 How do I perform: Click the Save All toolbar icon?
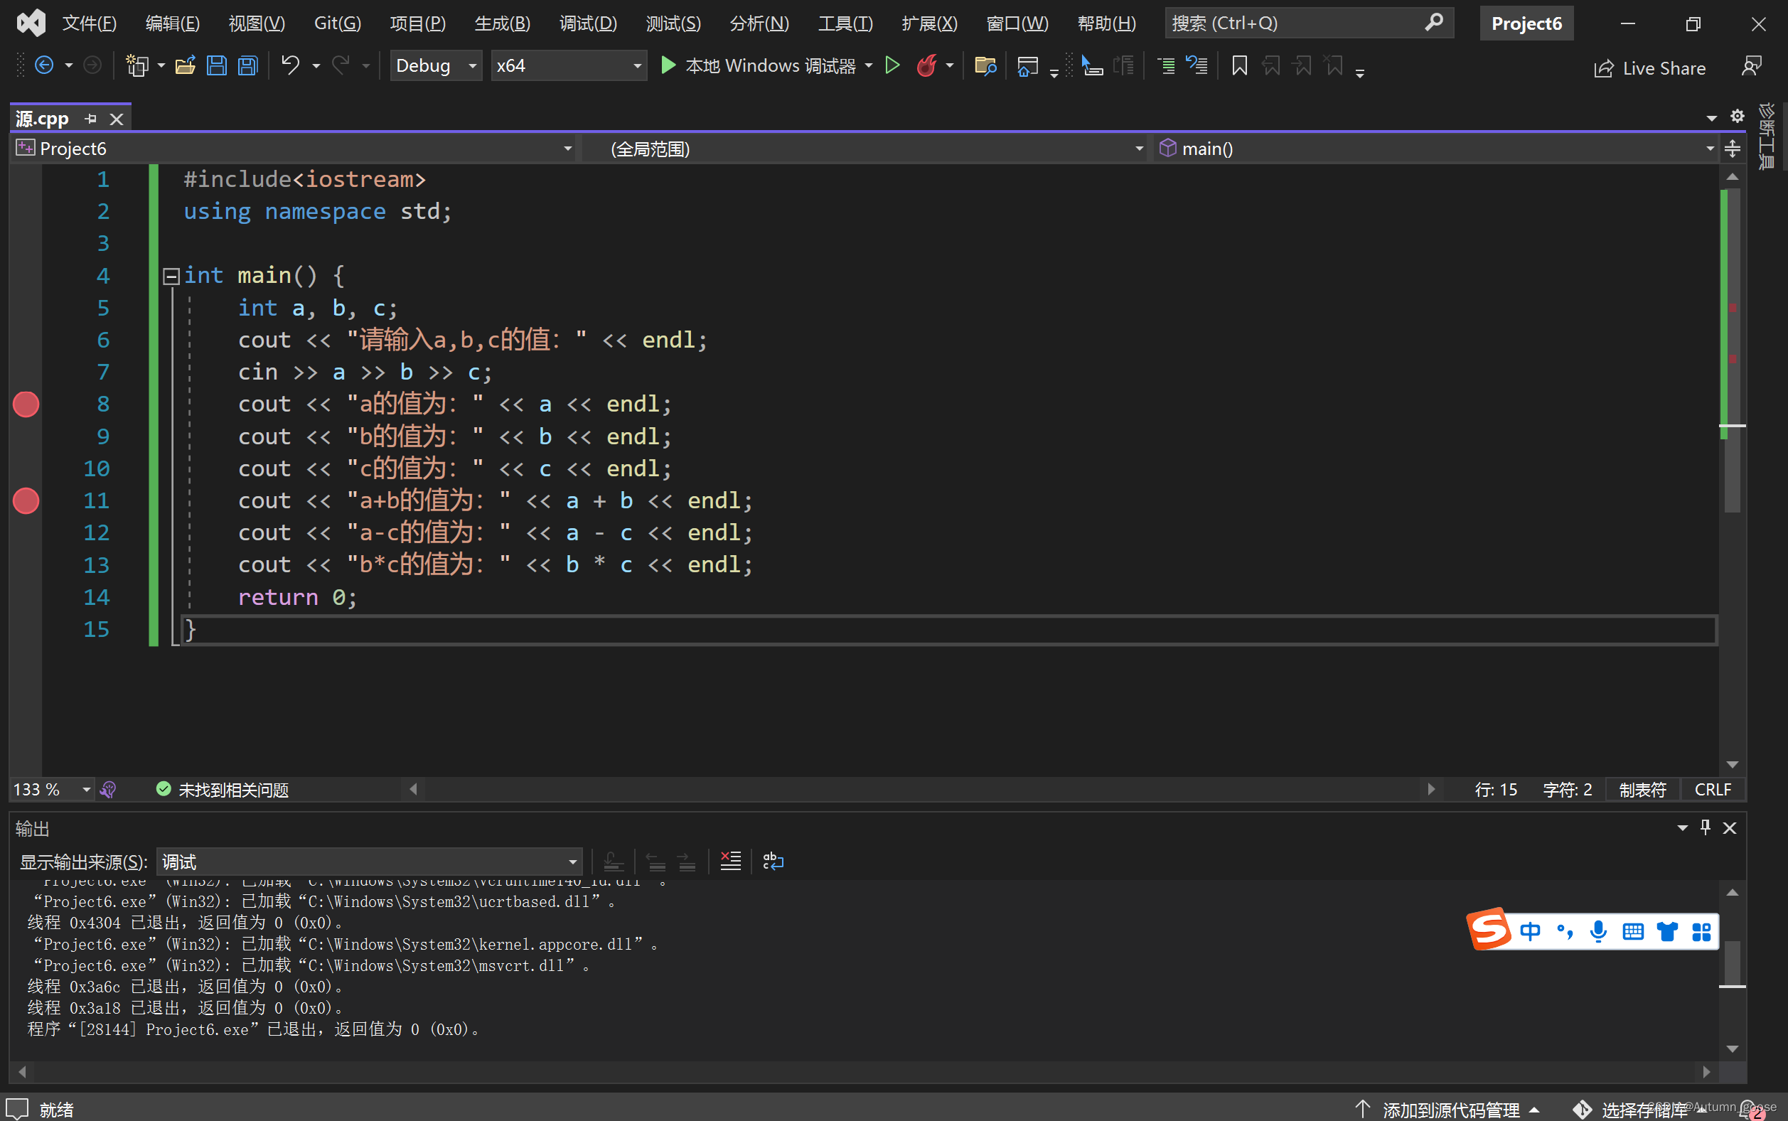(x=247, y=66)
